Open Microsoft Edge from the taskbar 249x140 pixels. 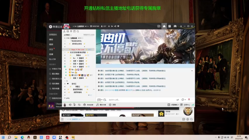22,137
